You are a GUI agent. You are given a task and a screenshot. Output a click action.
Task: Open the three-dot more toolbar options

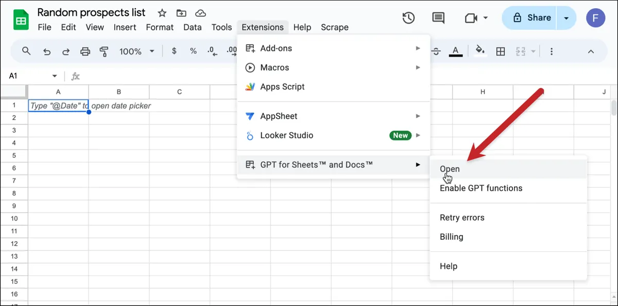click(x=552, y=51)
